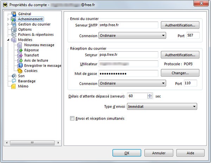Click the timeout 60 seconds field
The image size is (211, 163).
coord(137,96)
